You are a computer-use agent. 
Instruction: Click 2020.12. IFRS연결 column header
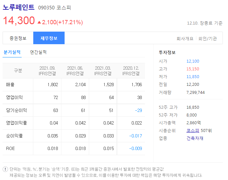coord(131,71)
